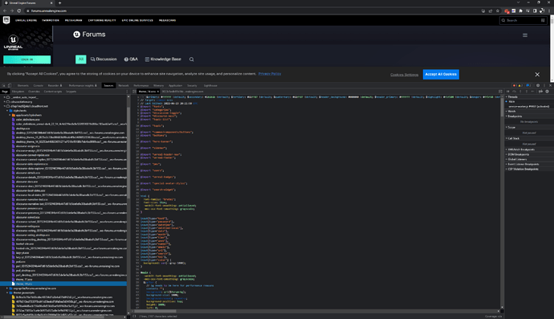Toggle the file navigator sidebar icon

[x=134, y=92]
